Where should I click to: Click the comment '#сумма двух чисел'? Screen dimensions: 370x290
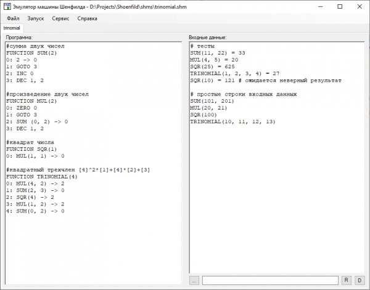[x=35, y=46]
